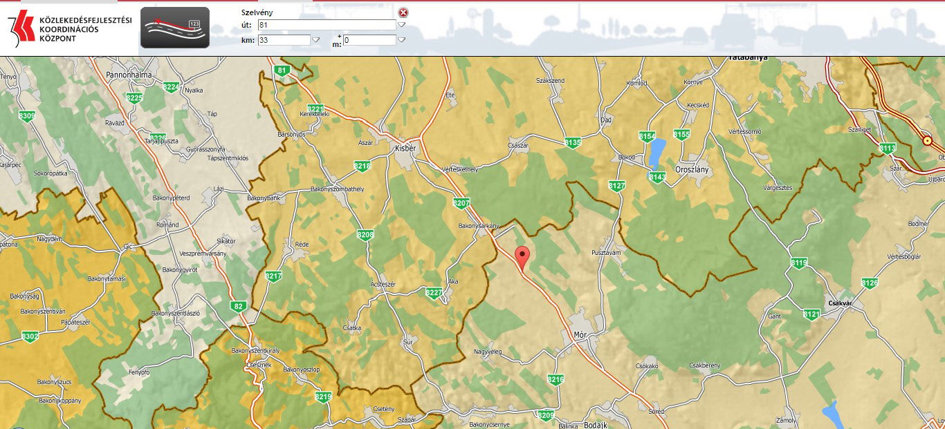Click the green road 82 shield
Screen dimensions: 945x429
coord(239,306)
